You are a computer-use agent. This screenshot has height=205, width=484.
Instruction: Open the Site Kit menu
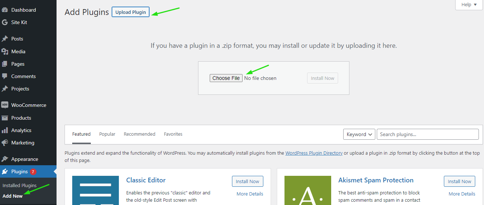click(19, 22)
